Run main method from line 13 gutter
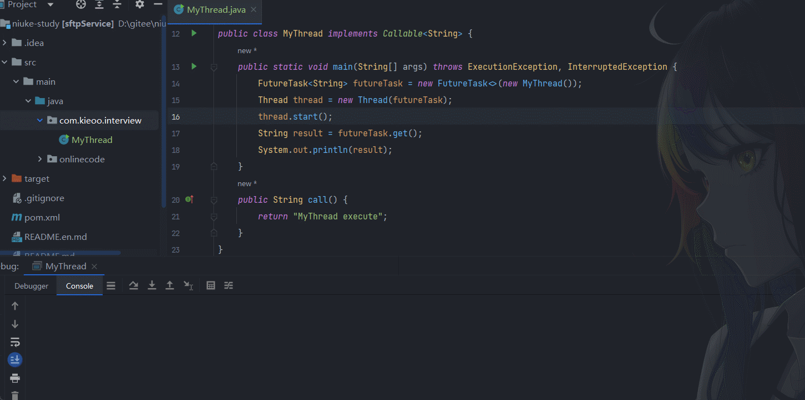This screenshot has height=400, width=805. (x=194, y=66)
